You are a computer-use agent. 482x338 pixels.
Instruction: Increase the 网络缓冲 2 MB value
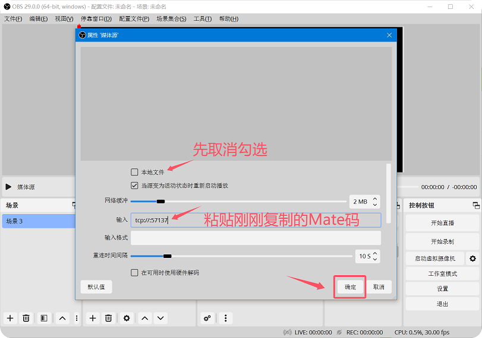[x=375, y=199]
